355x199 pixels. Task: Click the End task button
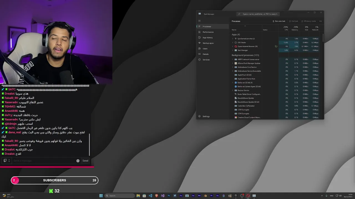click(293, 21)
